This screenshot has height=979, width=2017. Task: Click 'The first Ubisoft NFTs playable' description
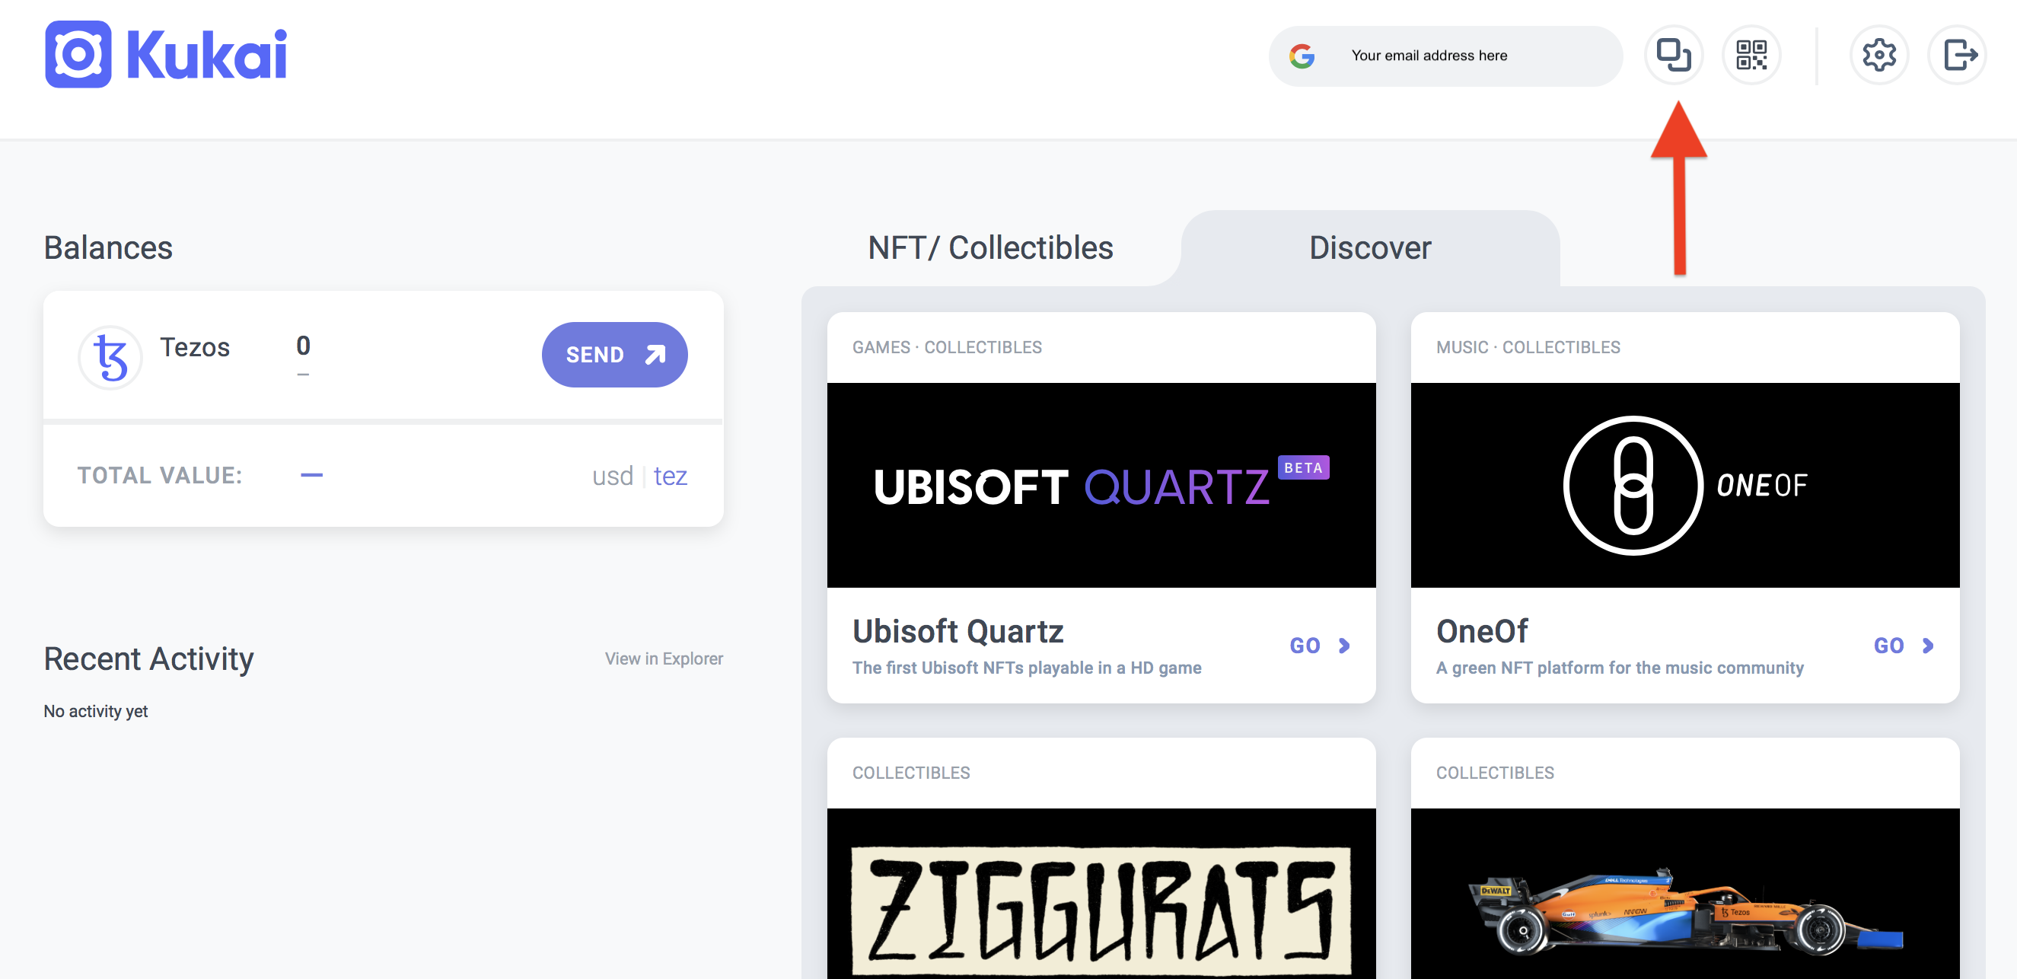1027,668
